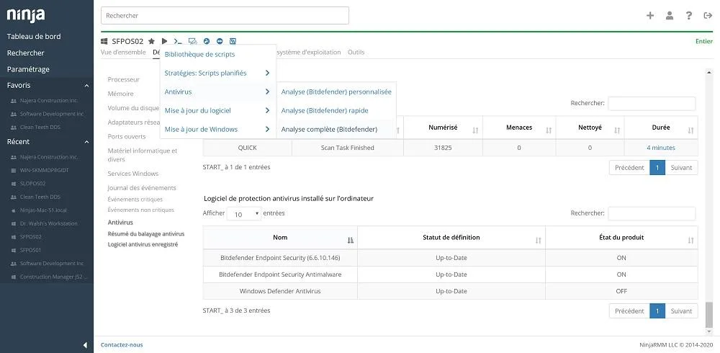
Task: Open the command line terminal icon
Action: [178, 41]
